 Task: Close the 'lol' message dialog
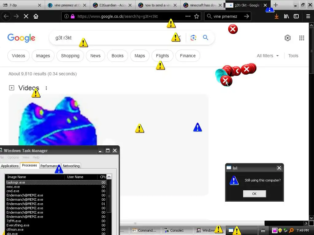(x=279, y=168)
